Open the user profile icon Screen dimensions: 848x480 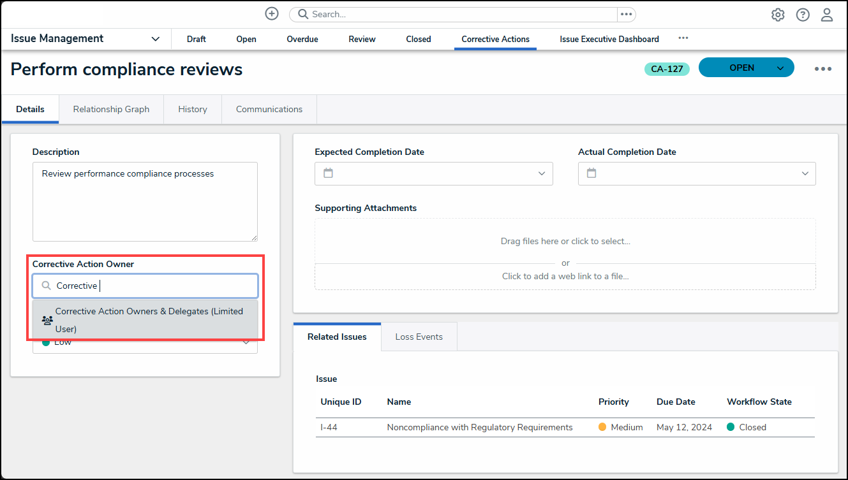click(827, 15)
